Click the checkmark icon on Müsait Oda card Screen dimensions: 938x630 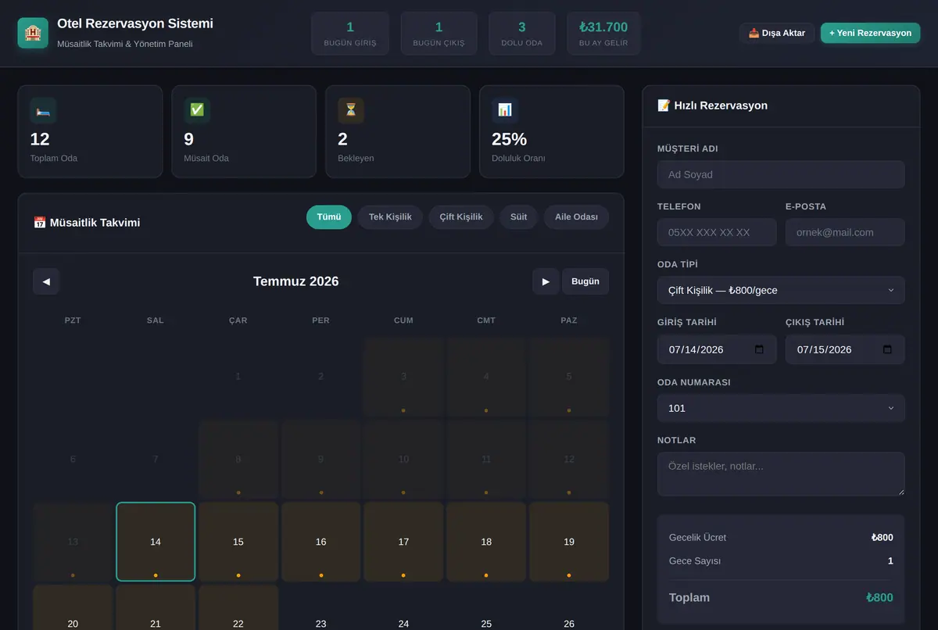(197, 110)
